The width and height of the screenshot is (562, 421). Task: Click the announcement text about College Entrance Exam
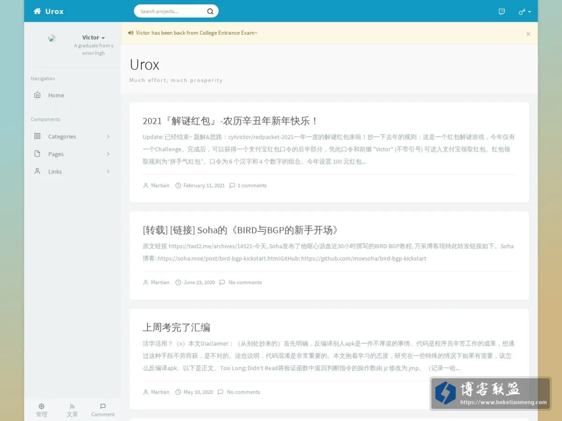pos(197,33)
